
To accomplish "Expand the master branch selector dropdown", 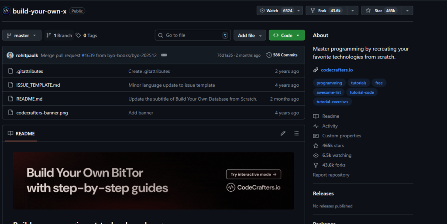I will tap(22, 35).
